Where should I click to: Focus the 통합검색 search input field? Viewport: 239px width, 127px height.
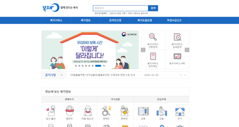click(121, 8)
